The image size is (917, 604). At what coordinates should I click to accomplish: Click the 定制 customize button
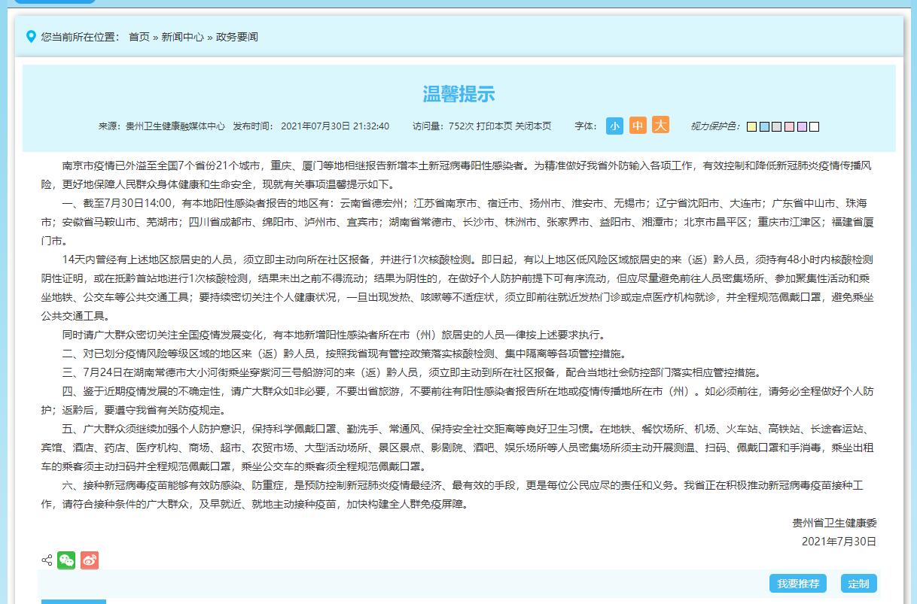859,583
